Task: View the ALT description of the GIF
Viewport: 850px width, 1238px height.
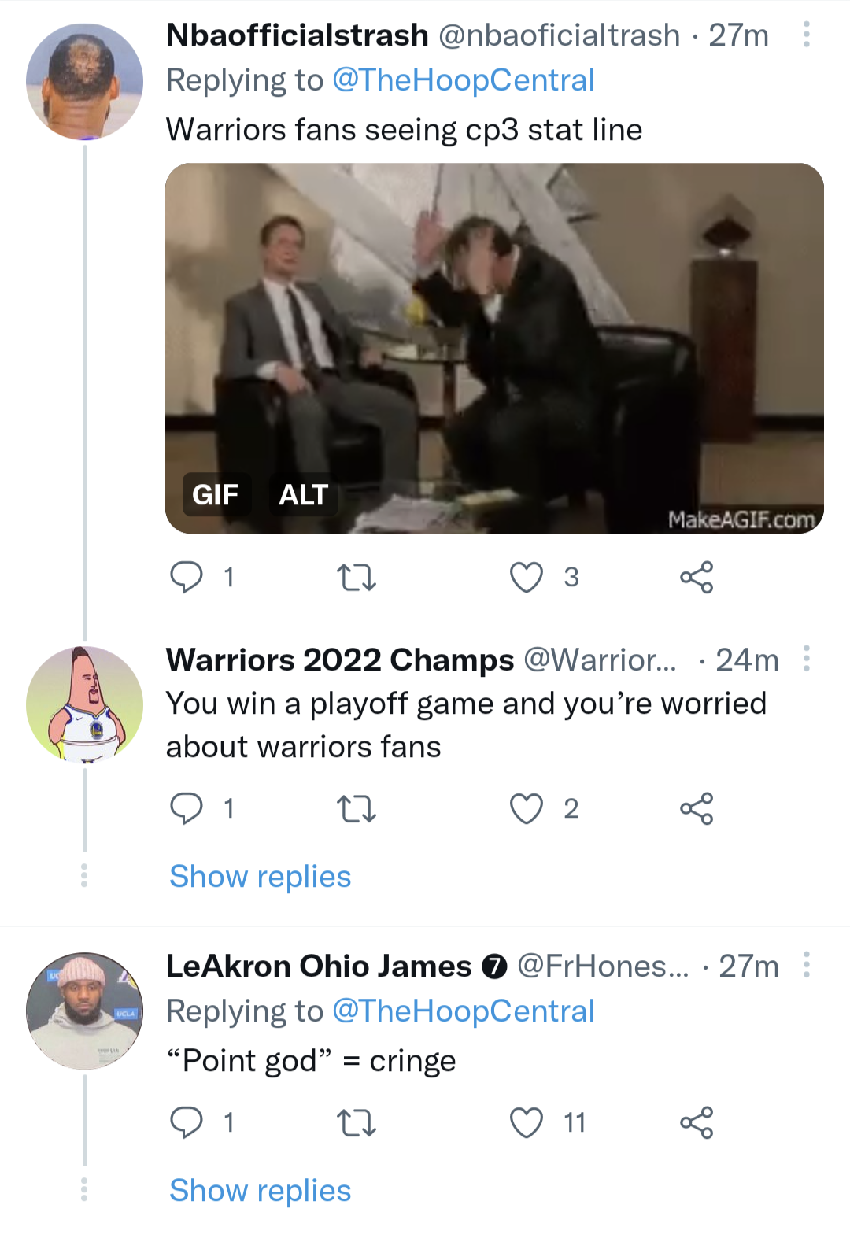Action: (x=303, y=494)
